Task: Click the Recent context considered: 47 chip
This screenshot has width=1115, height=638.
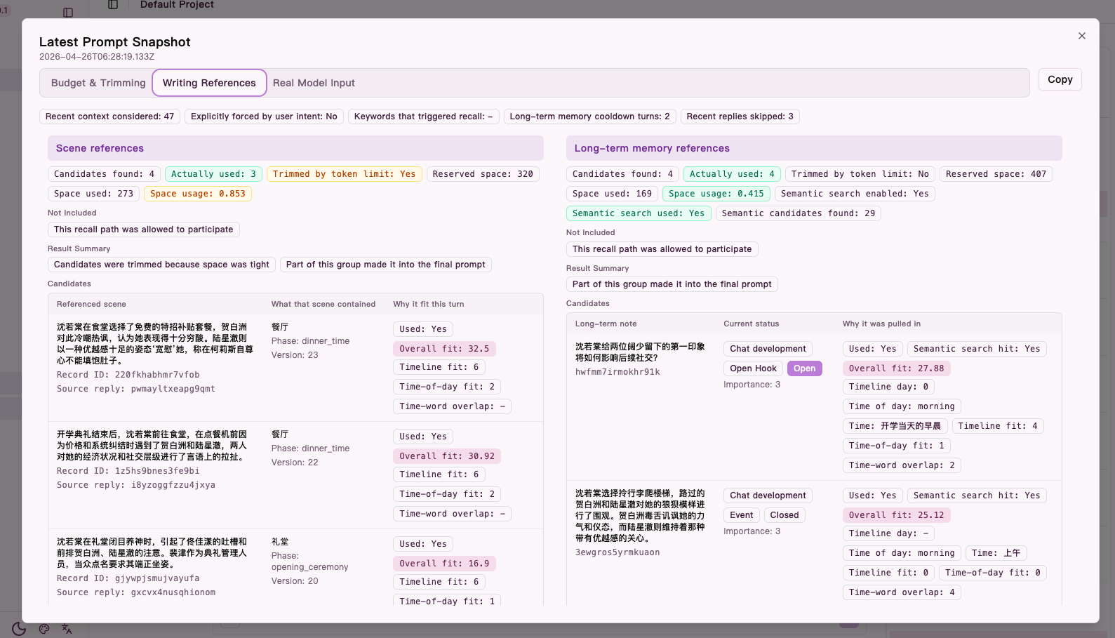Action: coord(109,117)
